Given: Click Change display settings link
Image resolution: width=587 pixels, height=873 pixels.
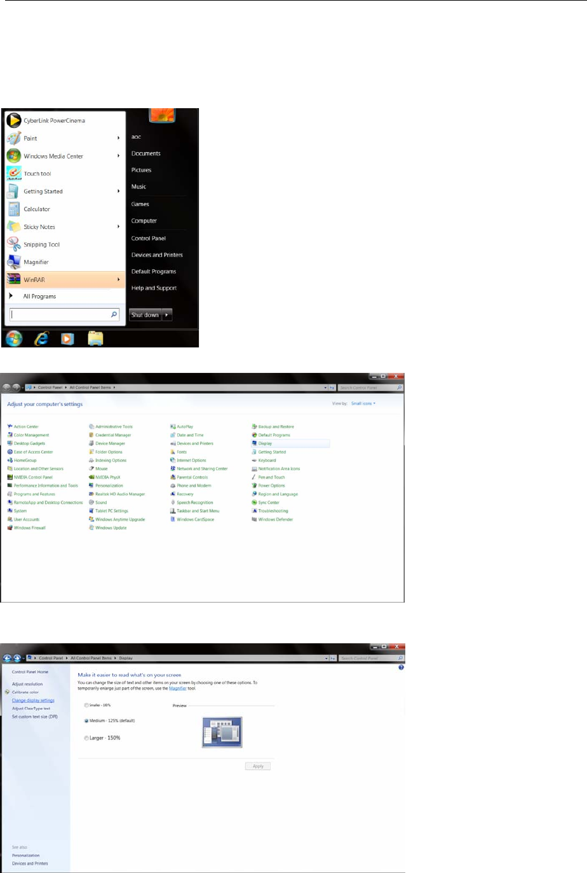Looking at the screenshot, I should [x=33, y=701].
